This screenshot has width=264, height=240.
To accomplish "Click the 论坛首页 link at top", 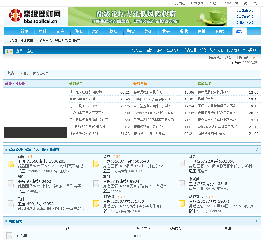I will (x=250, y=3).
